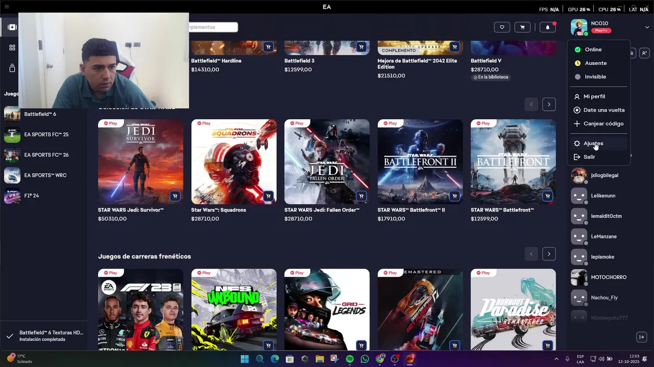The width and height of the screenshot is (654, 367).
Task: Add Battlefield 3 to cart
Action: (361, 47)
